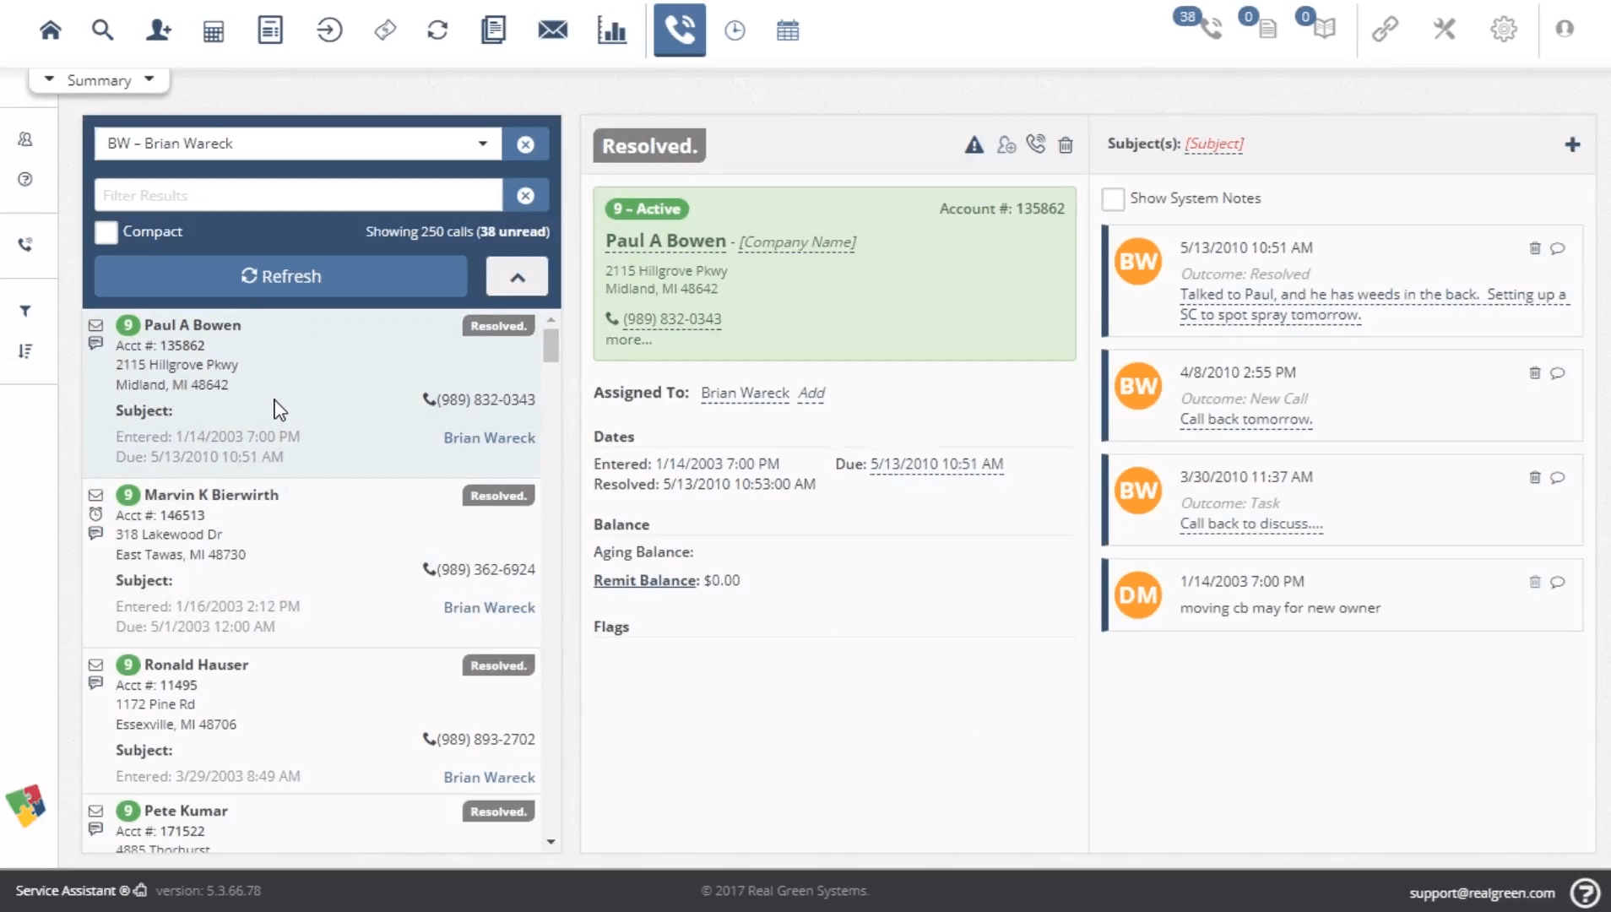Click the more... link in customer card

(x=628, y=340)
